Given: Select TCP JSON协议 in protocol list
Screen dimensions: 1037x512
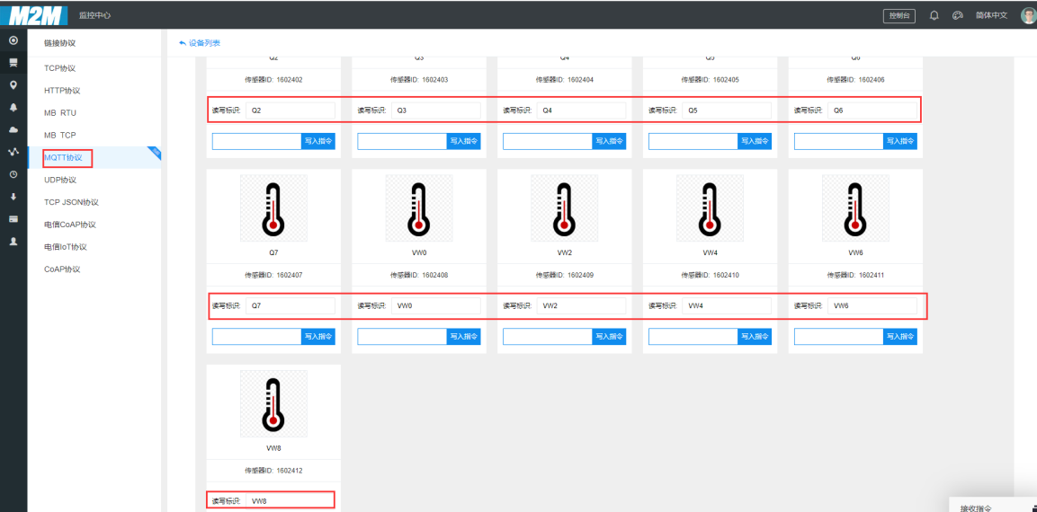Looking at the screenshot, I should tap(71, 202).
